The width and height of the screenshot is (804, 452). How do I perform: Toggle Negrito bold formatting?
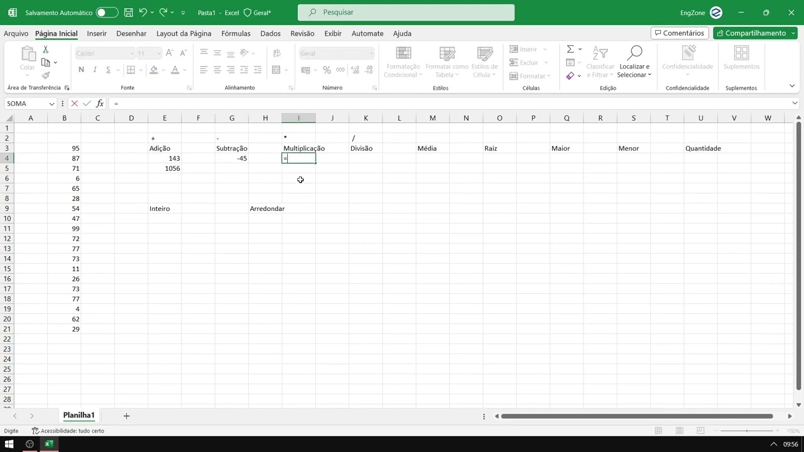[x=81, y=70]
